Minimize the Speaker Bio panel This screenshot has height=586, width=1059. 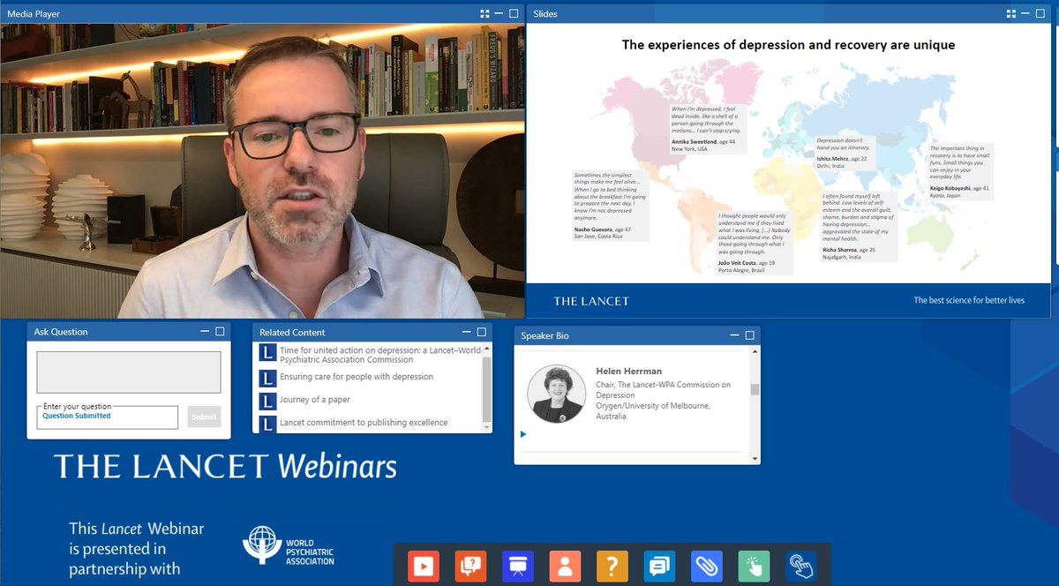pos(735,335)
